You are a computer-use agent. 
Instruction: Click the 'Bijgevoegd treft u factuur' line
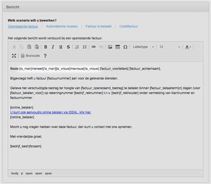coord(64,78)
